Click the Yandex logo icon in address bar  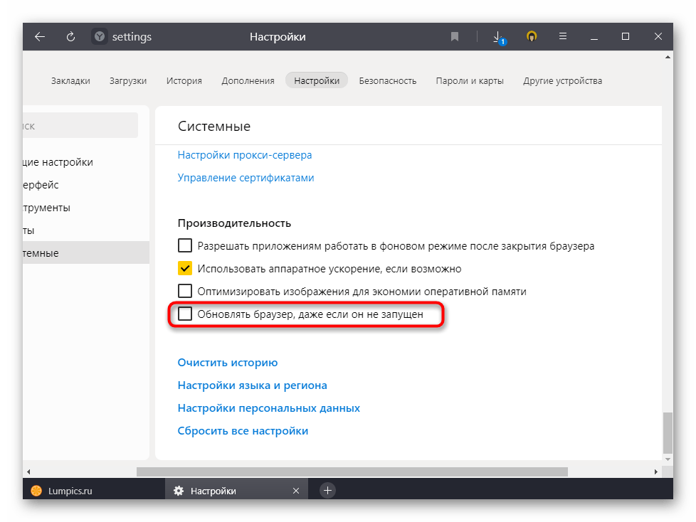coord(100,37)
